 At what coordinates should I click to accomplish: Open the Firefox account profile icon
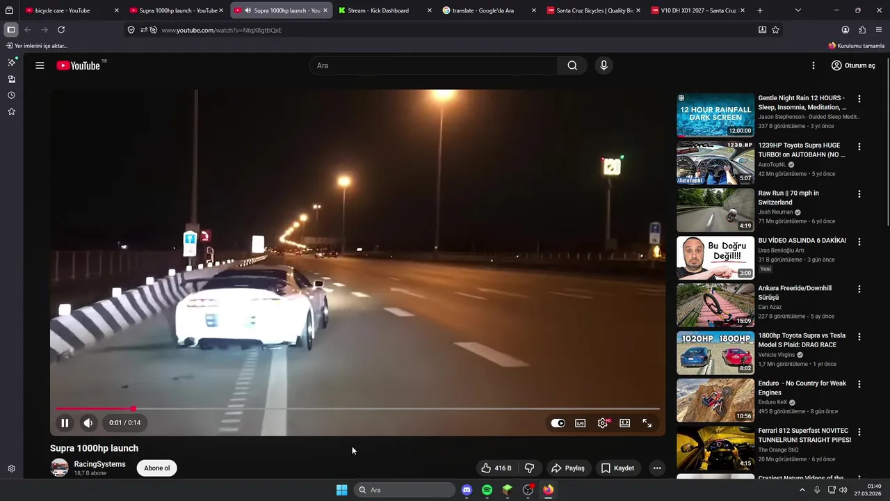click(845, 30)
